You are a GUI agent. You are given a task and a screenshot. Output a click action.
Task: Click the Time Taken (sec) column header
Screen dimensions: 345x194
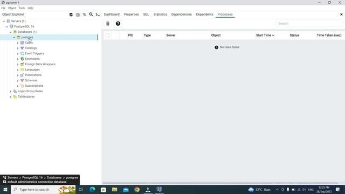pyautogui.click(x=329, y=35)
